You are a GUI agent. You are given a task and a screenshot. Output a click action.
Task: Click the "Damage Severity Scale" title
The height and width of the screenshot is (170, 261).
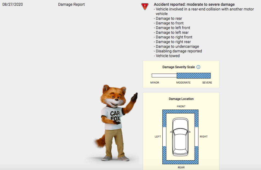tap(179, 67)
